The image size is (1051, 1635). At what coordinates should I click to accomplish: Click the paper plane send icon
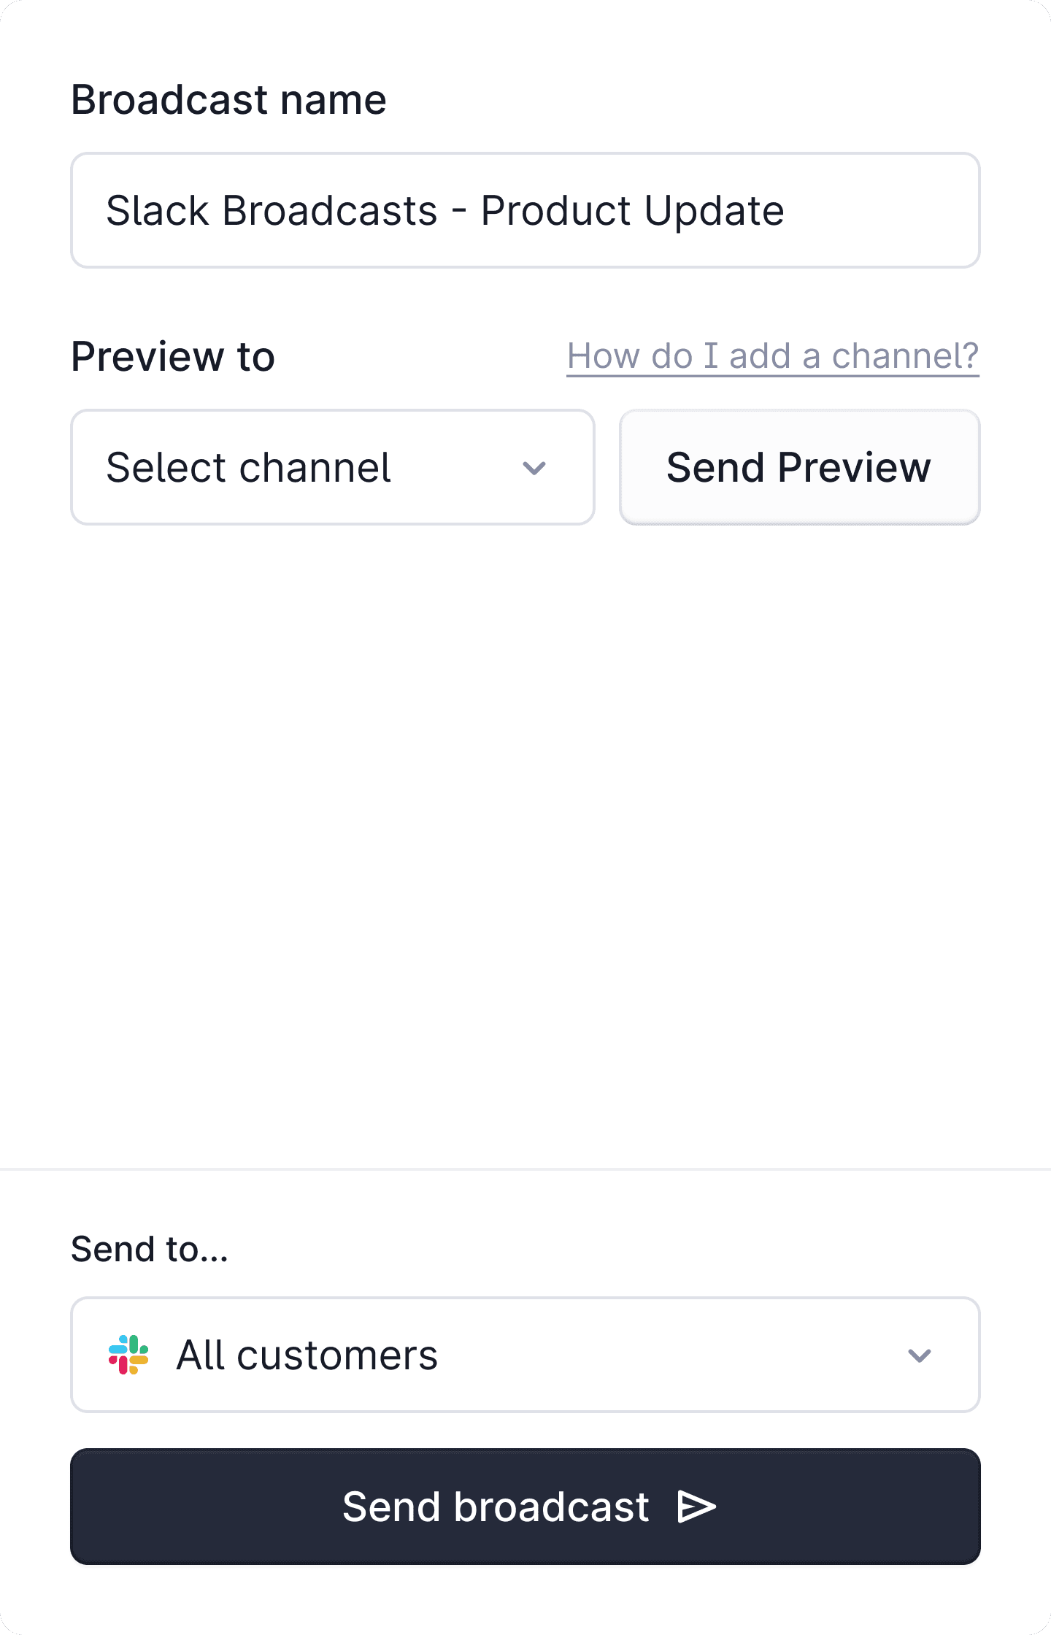click(x=696, y=1507)
